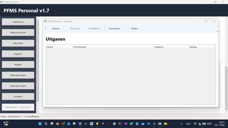Show hidden system tray icons

[182, 124]
